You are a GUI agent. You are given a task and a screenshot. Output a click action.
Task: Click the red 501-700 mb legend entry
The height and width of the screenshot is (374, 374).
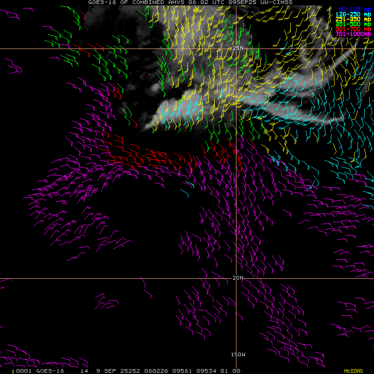[x=354, y=29]
